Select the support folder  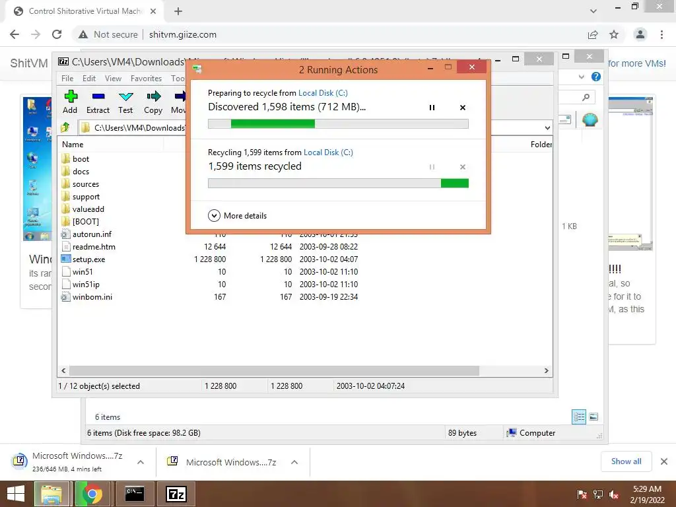[81, 196]
